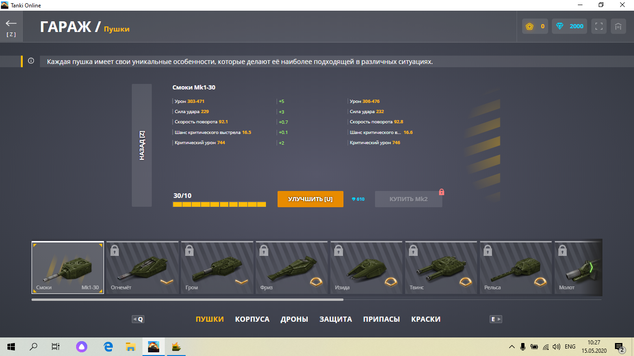Click the Q previous category arrow
This screenshot has height=356, width=634.
coord(138,319)
